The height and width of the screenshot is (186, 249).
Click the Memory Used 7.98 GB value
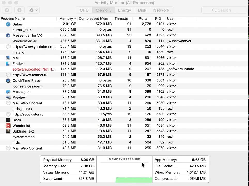coord(88,166)
